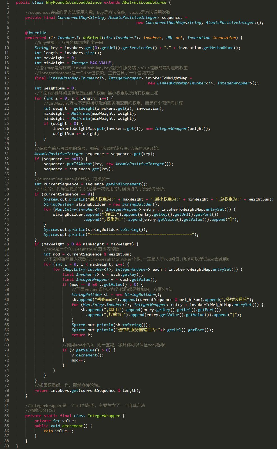
Task: Click line number 83 in the gutter
Action: click(7, 416)
